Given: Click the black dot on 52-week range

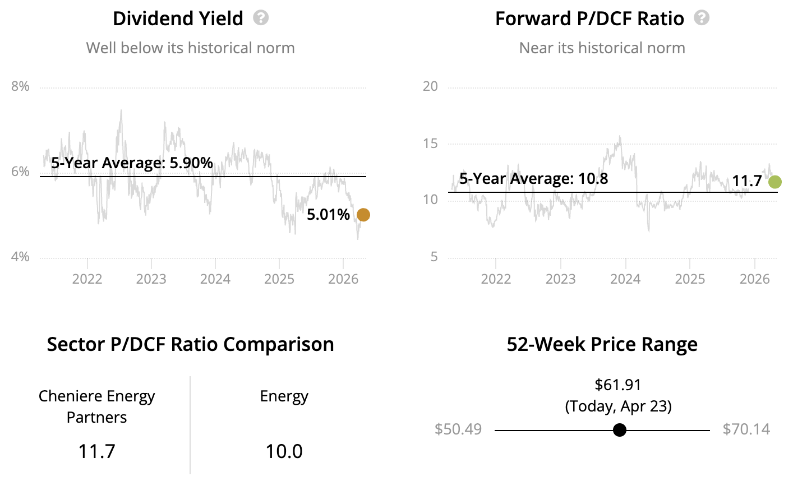Looking at the screenshot, I should (620, 430).
